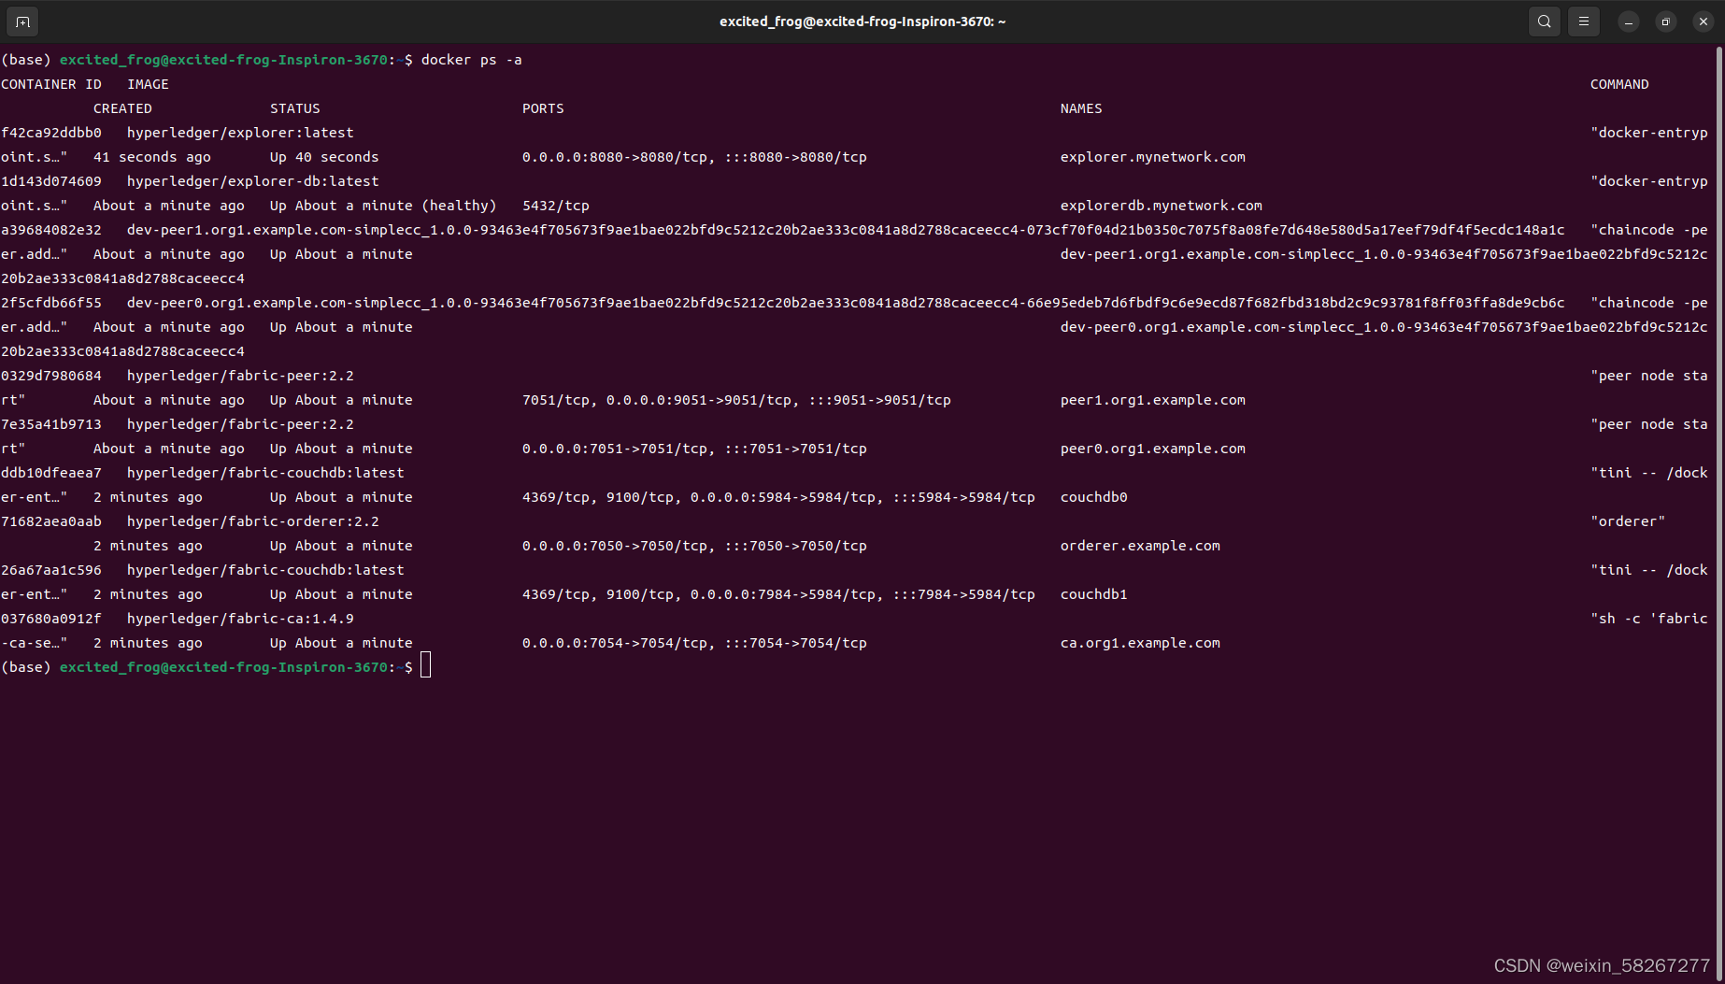Click ports with 7984->5984/tcp
Viewport: 1725px width, 984px height.
[778, 594]
